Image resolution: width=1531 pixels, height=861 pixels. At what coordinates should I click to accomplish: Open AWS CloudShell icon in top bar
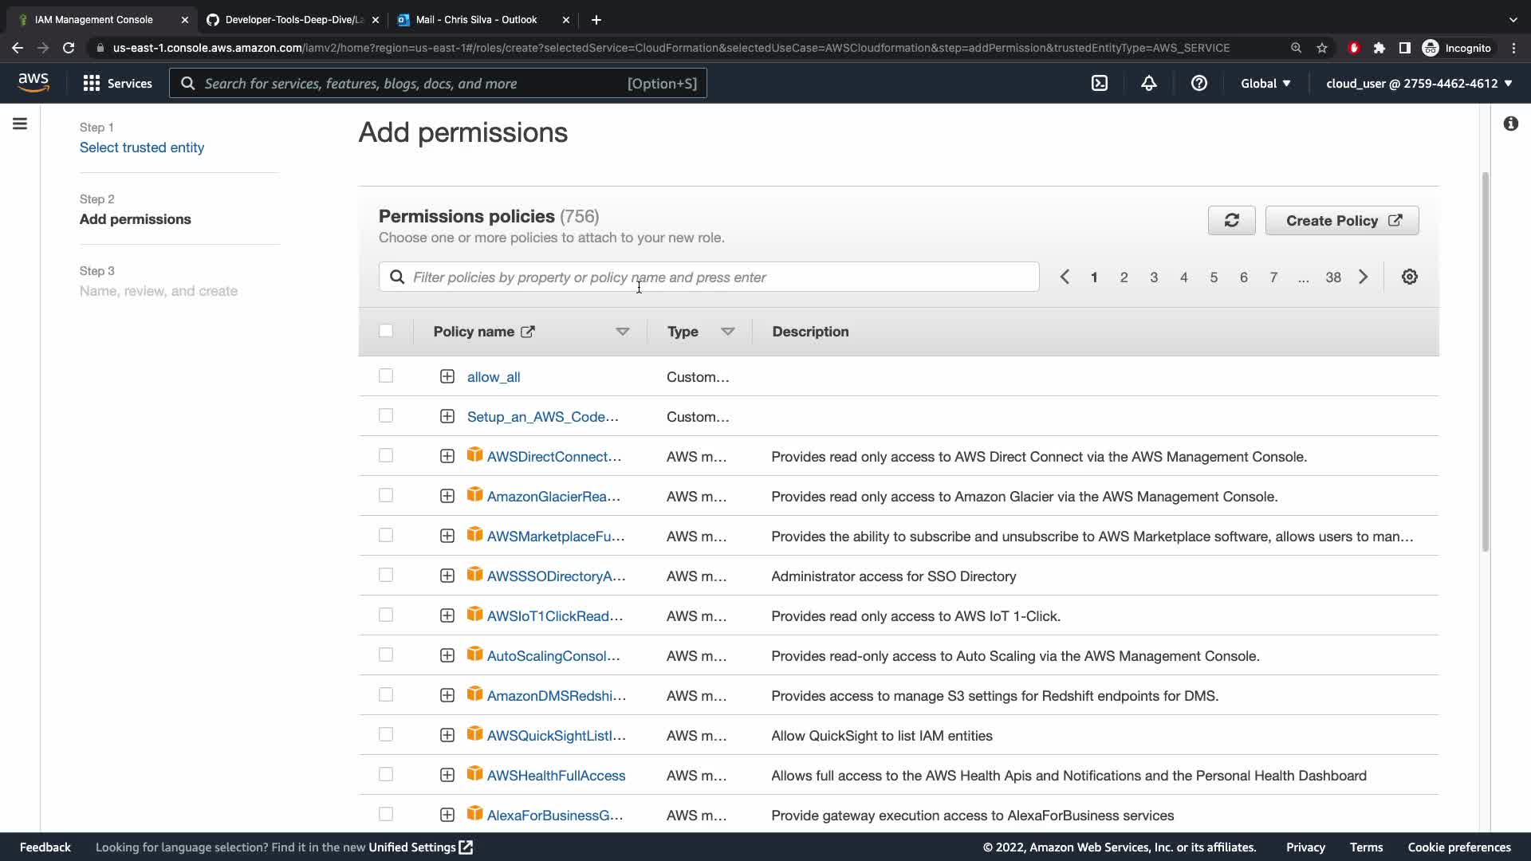[1100, 83]
